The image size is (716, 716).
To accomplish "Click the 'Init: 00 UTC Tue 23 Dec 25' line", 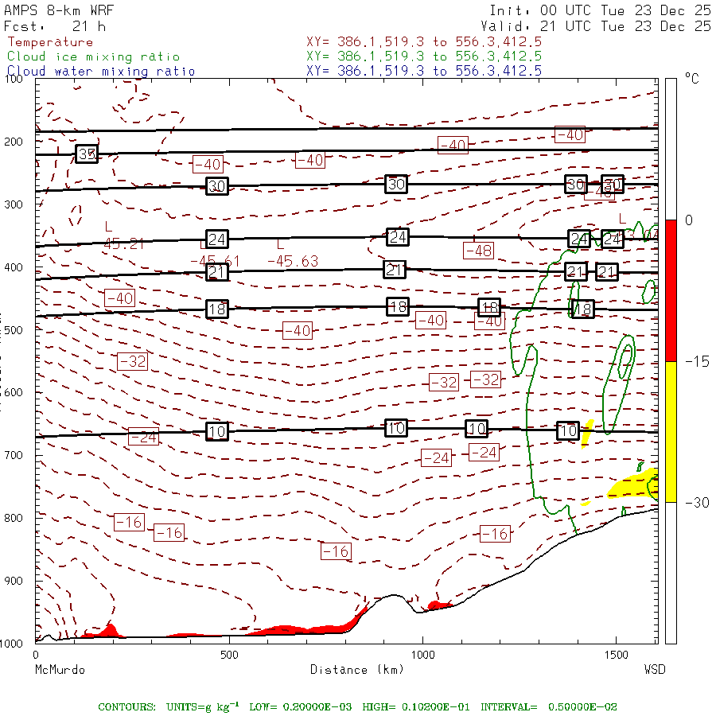I will (600, 10).
